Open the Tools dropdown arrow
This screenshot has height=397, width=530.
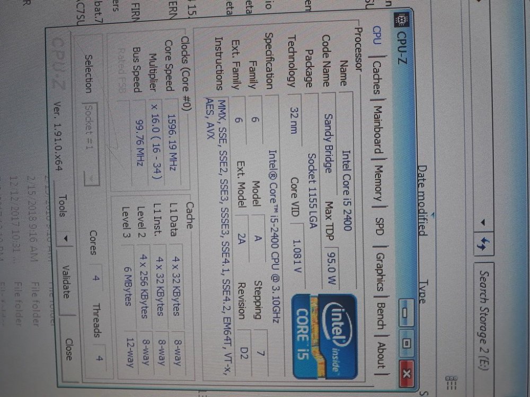(65, 238)
